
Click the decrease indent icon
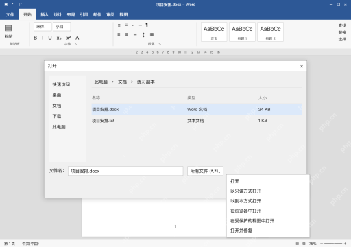click(x=133, y=25)
